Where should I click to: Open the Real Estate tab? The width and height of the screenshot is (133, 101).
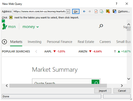(86, 42)
